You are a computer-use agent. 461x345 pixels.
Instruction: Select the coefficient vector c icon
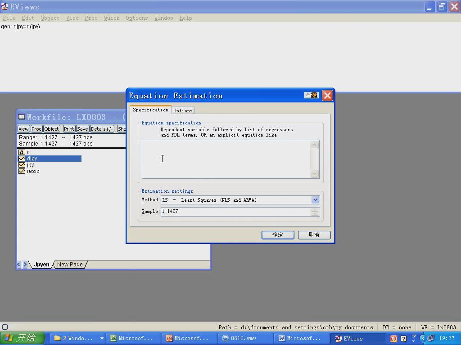click(x=22, y=152)
